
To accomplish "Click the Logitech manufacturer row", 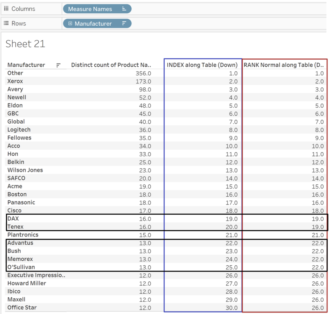I will click(19, 130).
